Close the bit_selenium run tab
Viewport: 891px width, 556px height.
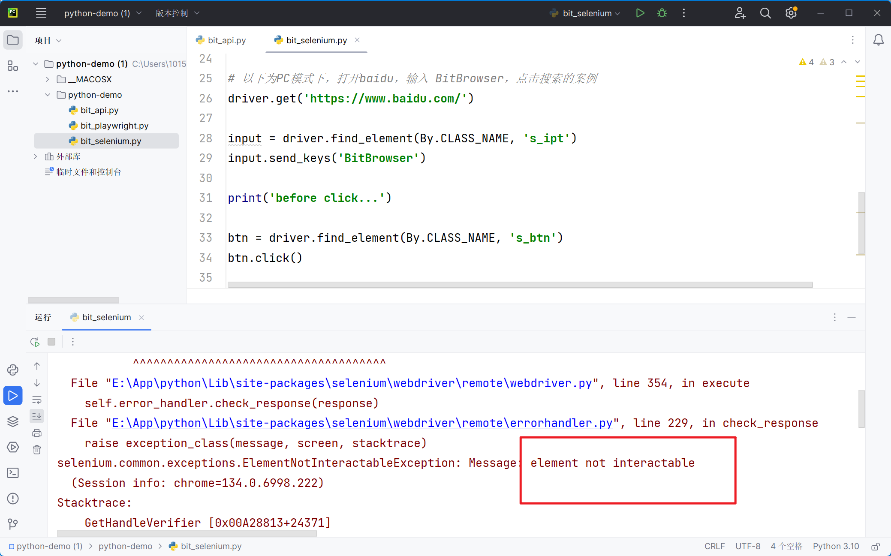tap(141, 317)
